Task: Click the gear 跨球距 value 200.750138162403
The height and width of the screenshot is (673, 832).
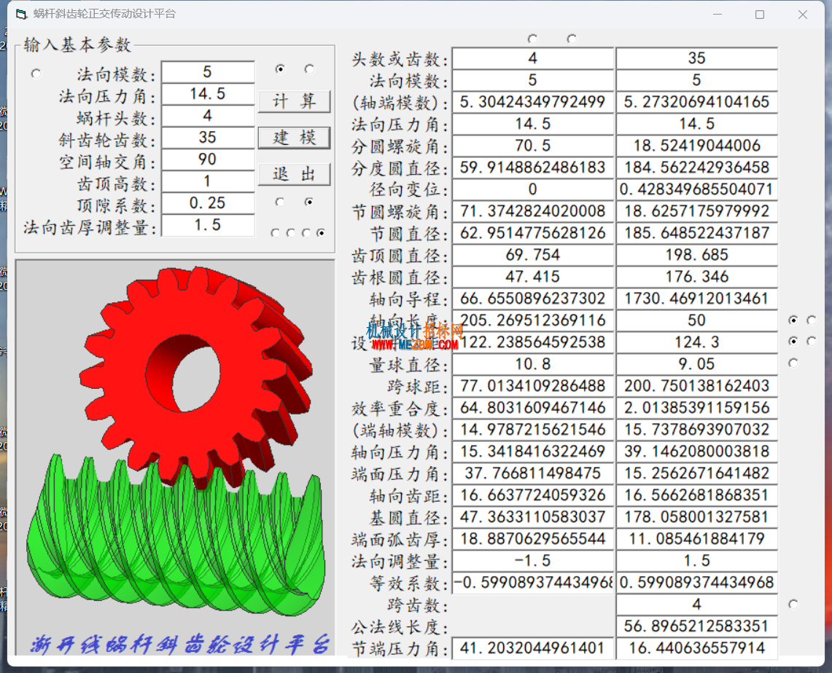Action: [696, 386]
